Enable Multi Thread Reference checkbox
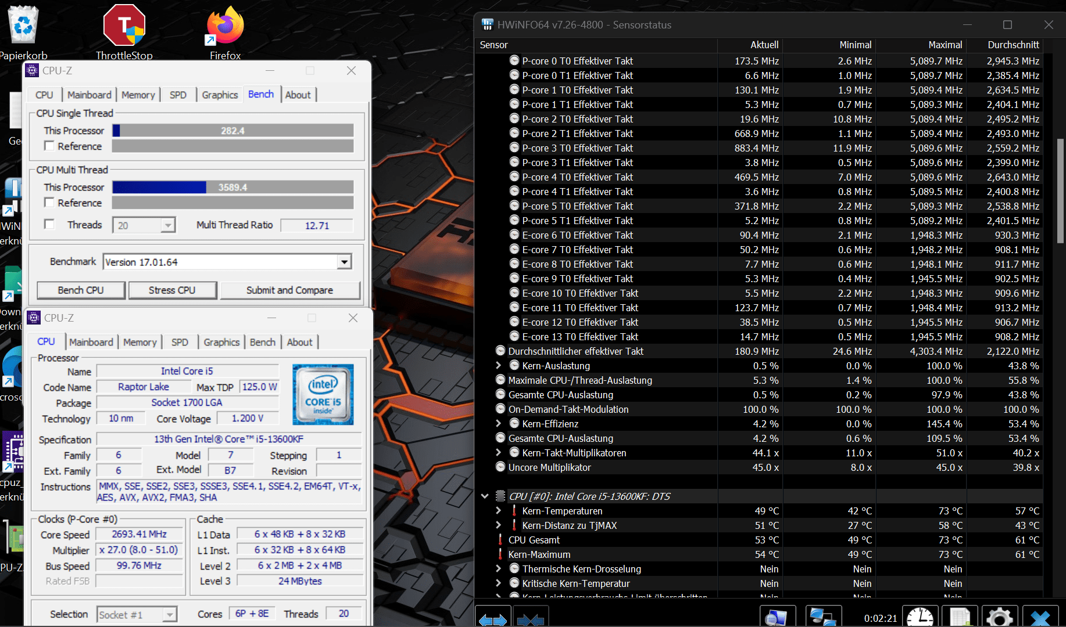 [49, 202]
